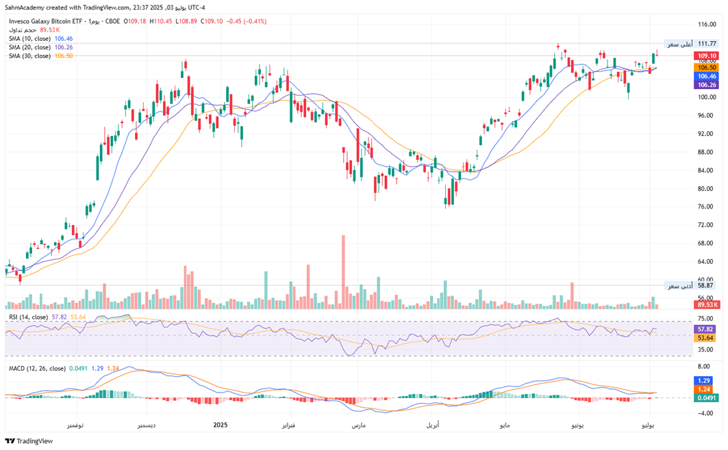Click the 96.00 price axis label
728x450 pixels.
[707, 116]
